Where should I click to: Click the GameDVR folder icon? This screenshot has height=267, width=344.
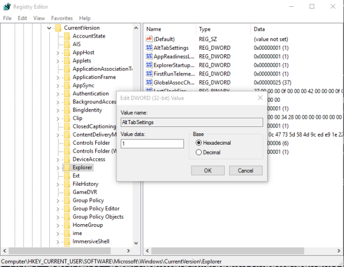point(67,192)
